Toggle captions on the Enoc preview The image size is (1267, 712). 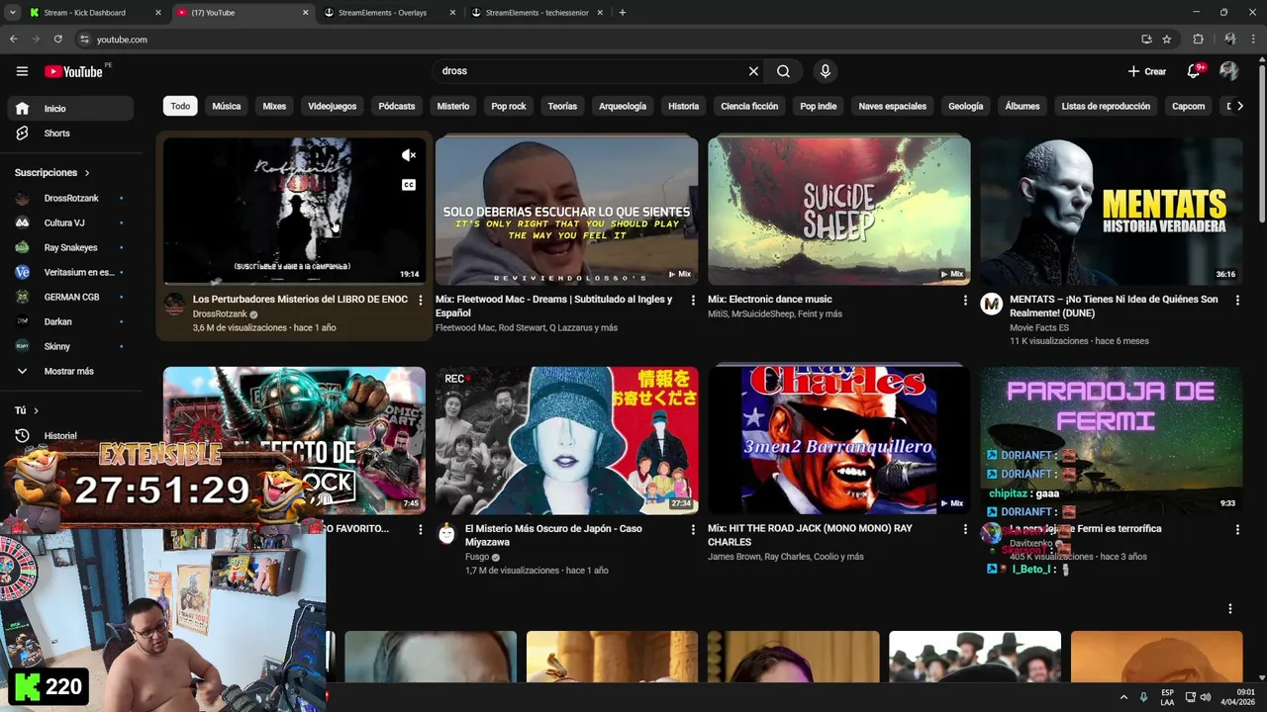[409, 185]
